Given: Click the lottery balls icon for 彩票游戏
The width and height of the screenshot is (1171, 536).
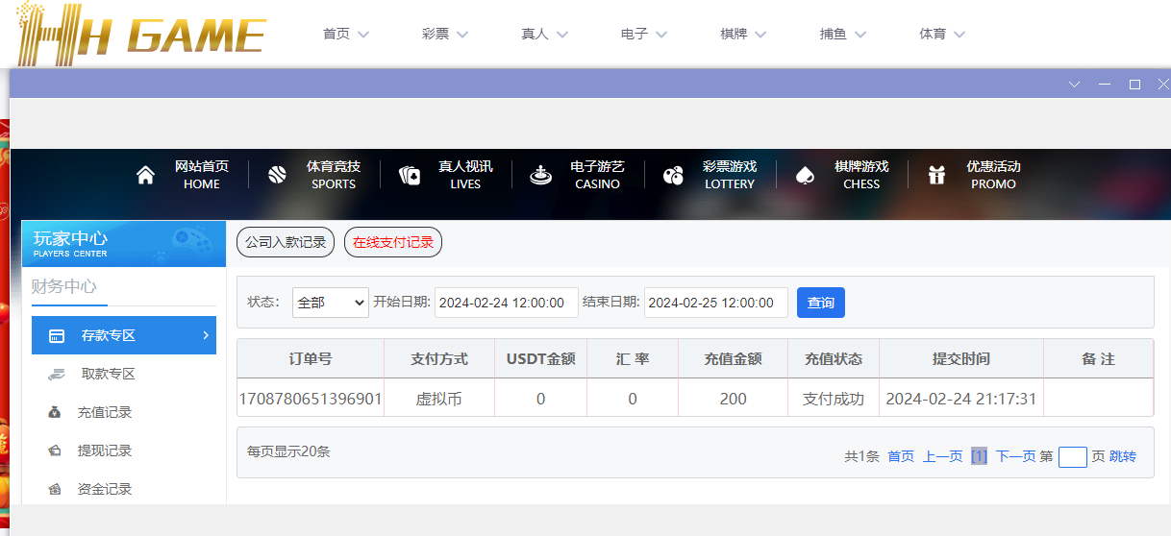Looking at the screenshot, I should pos(673,175).
